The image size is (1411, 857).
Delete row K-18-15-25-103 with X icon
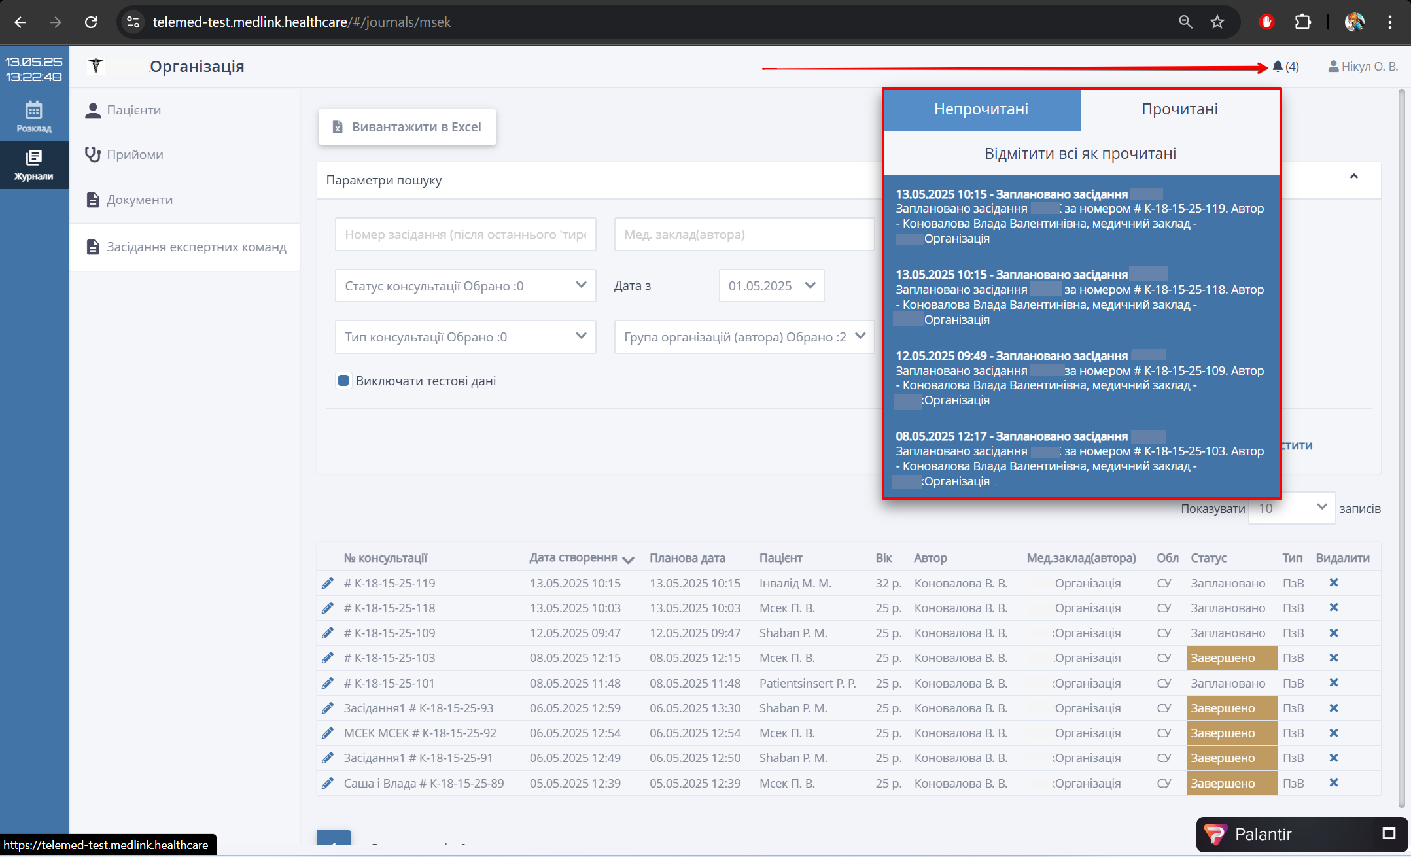1334,657
